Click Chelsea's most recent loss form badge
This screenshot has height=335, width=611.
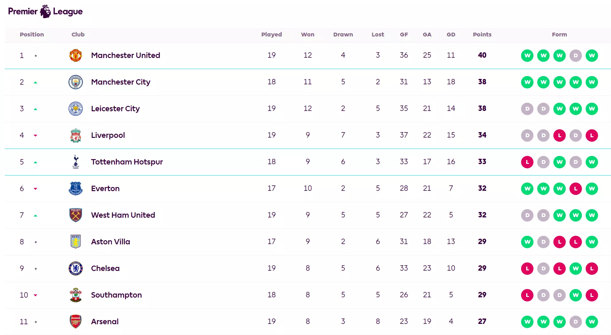[x=591, y=268]
